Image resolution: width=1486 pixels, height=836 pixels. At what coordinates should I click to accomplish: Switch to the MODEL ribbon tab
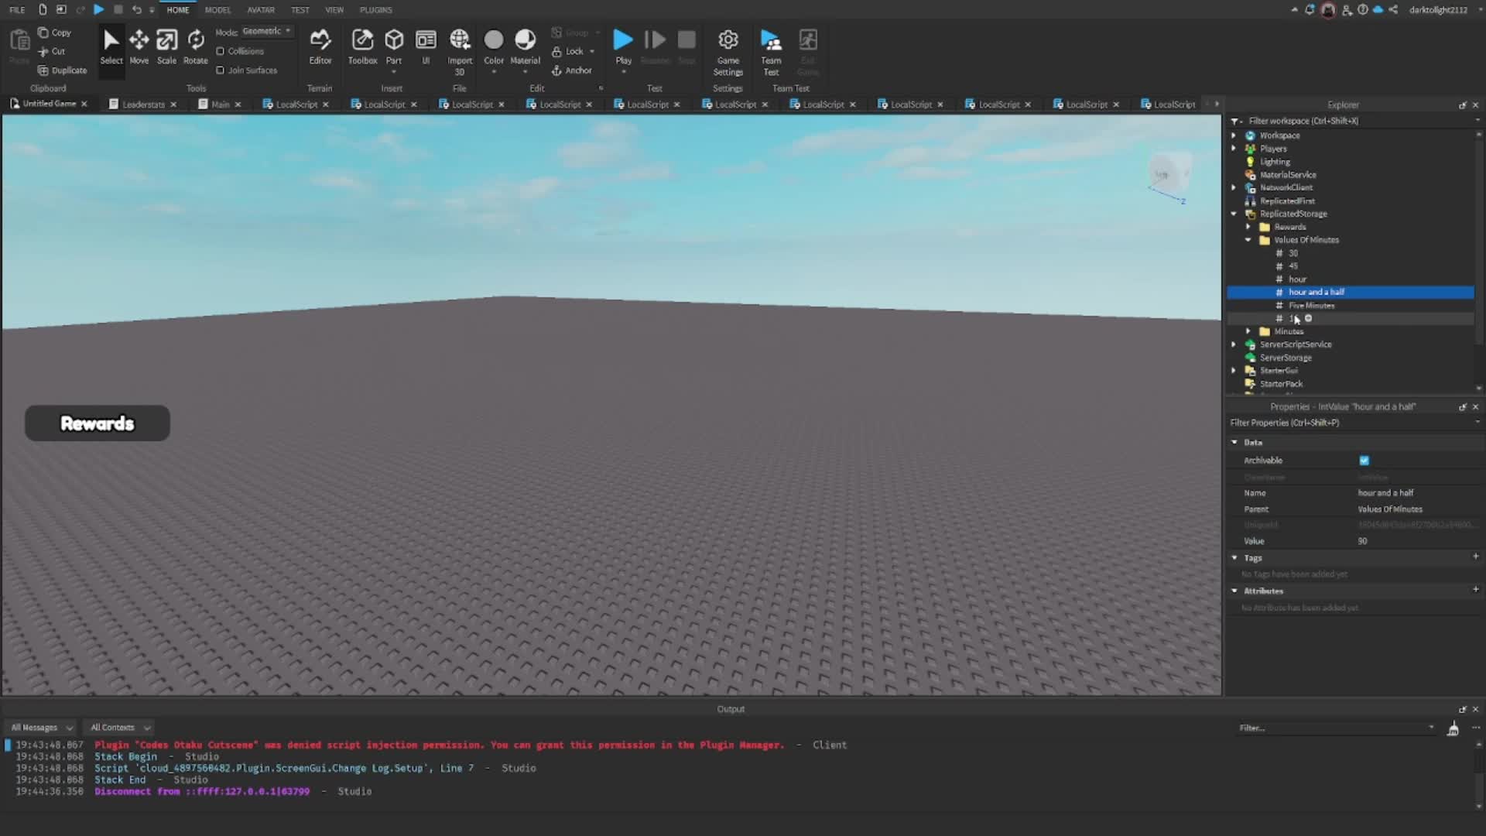[217, 10]
